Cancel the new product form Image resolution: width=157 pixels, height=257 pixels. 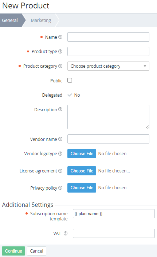coord(36,251)
